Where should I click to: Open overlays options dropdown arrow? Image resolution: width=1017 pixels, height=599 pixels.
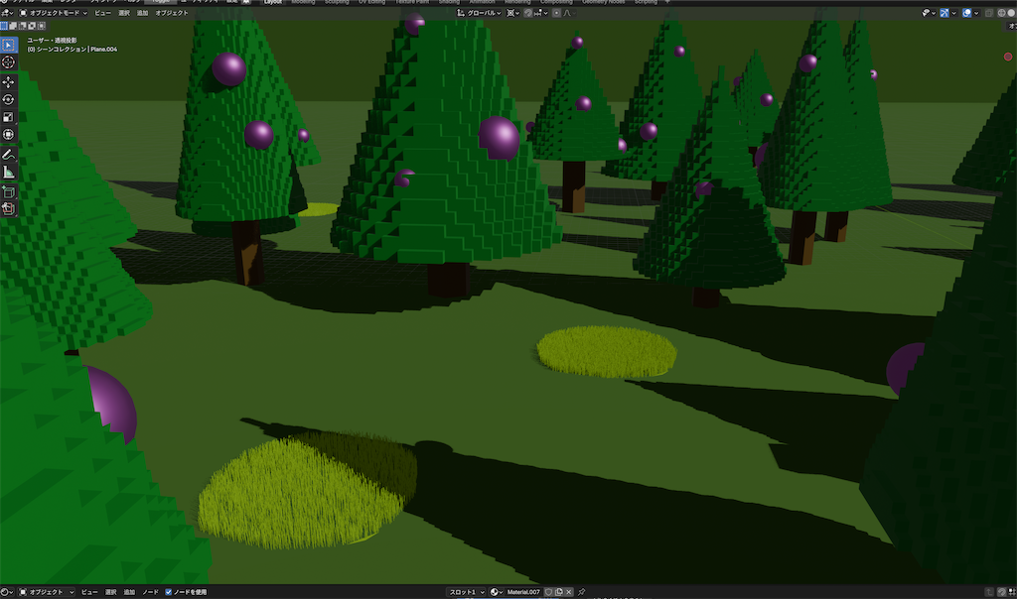977,13
